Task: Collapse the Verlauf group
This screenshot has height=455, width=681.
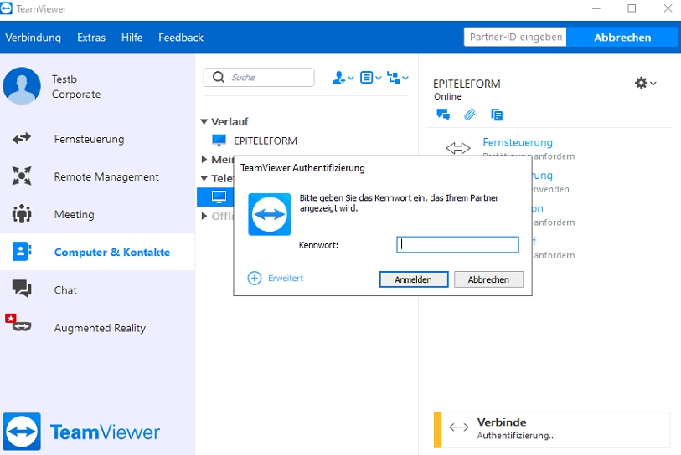Action: pos(204,122)
